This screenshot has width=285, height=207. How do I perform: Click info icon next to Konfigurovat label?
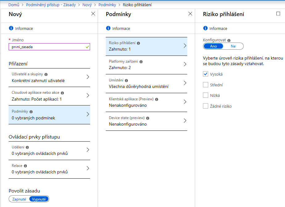(229, 40)
